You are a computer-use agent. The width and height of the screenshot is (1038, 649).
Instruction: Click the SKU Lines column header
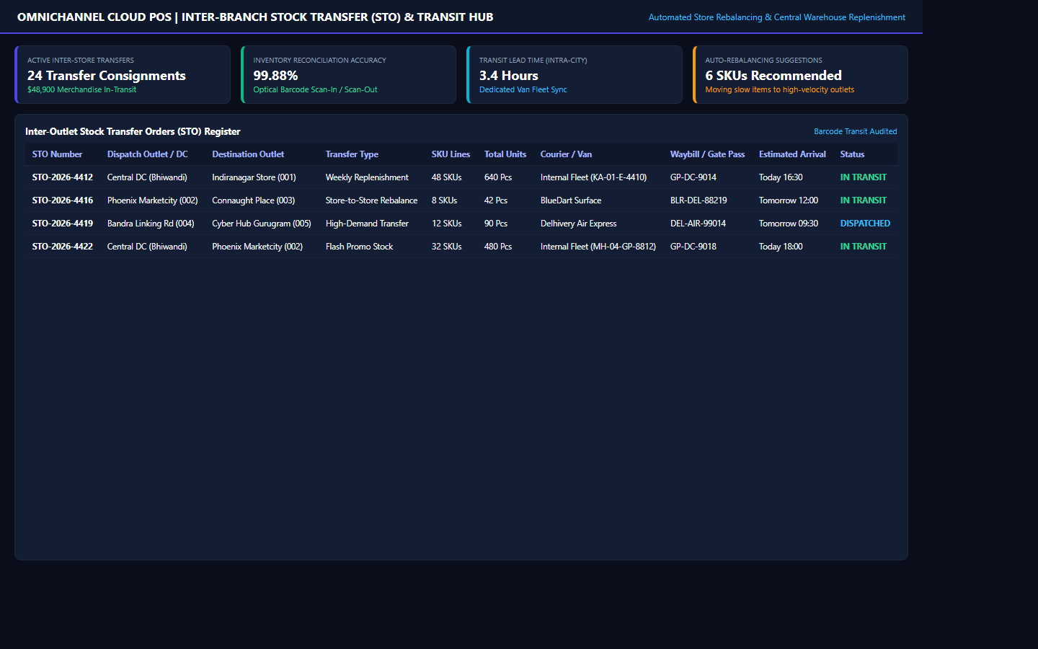pyautogui.click(x=451, y=154)
